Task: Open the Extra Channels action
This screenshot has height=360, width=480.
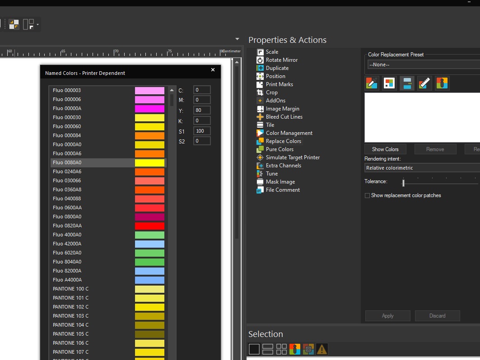Action: click(284, 166)
